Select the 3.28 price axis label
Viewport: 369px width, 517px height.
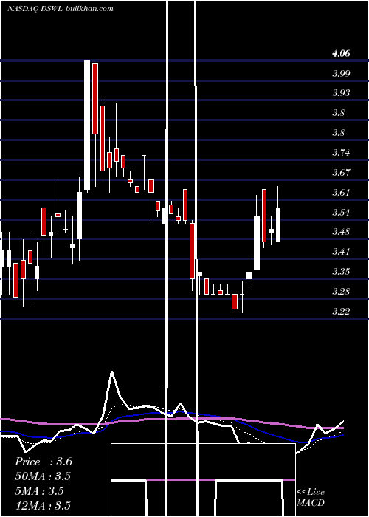[341, 292]
